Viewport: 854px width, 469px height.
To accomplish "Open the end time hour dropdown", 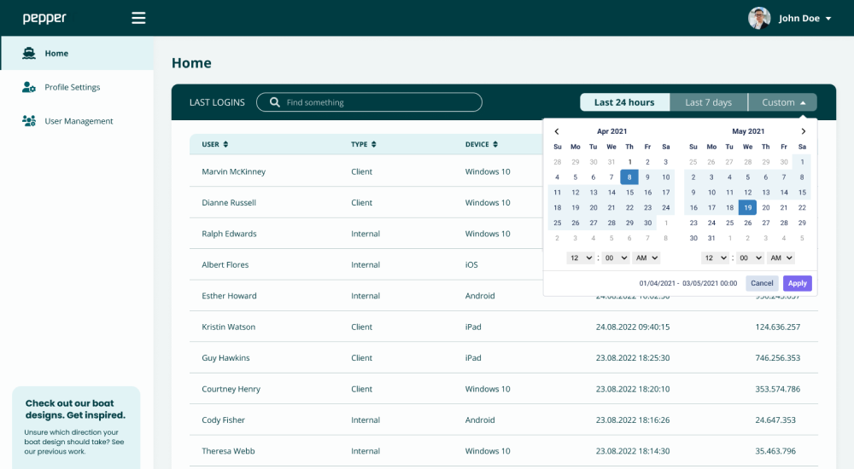I will tap(715, 258).
